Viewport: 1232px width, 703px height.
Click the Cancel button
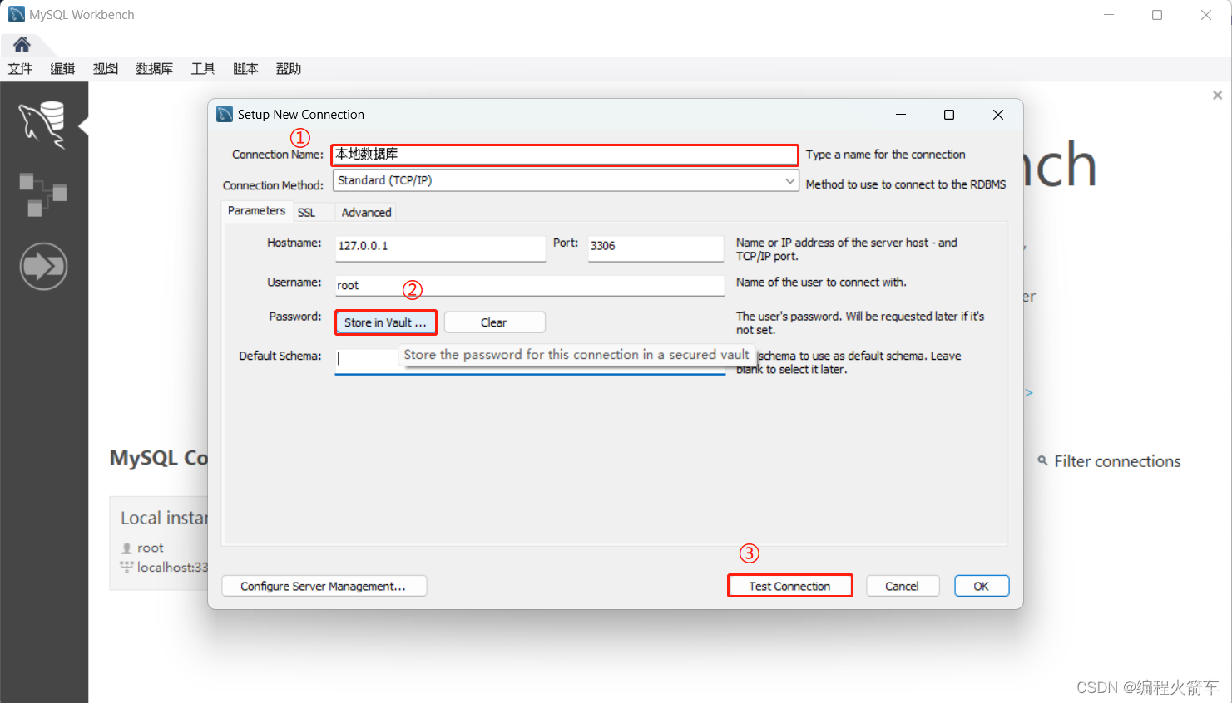[903, 586]
